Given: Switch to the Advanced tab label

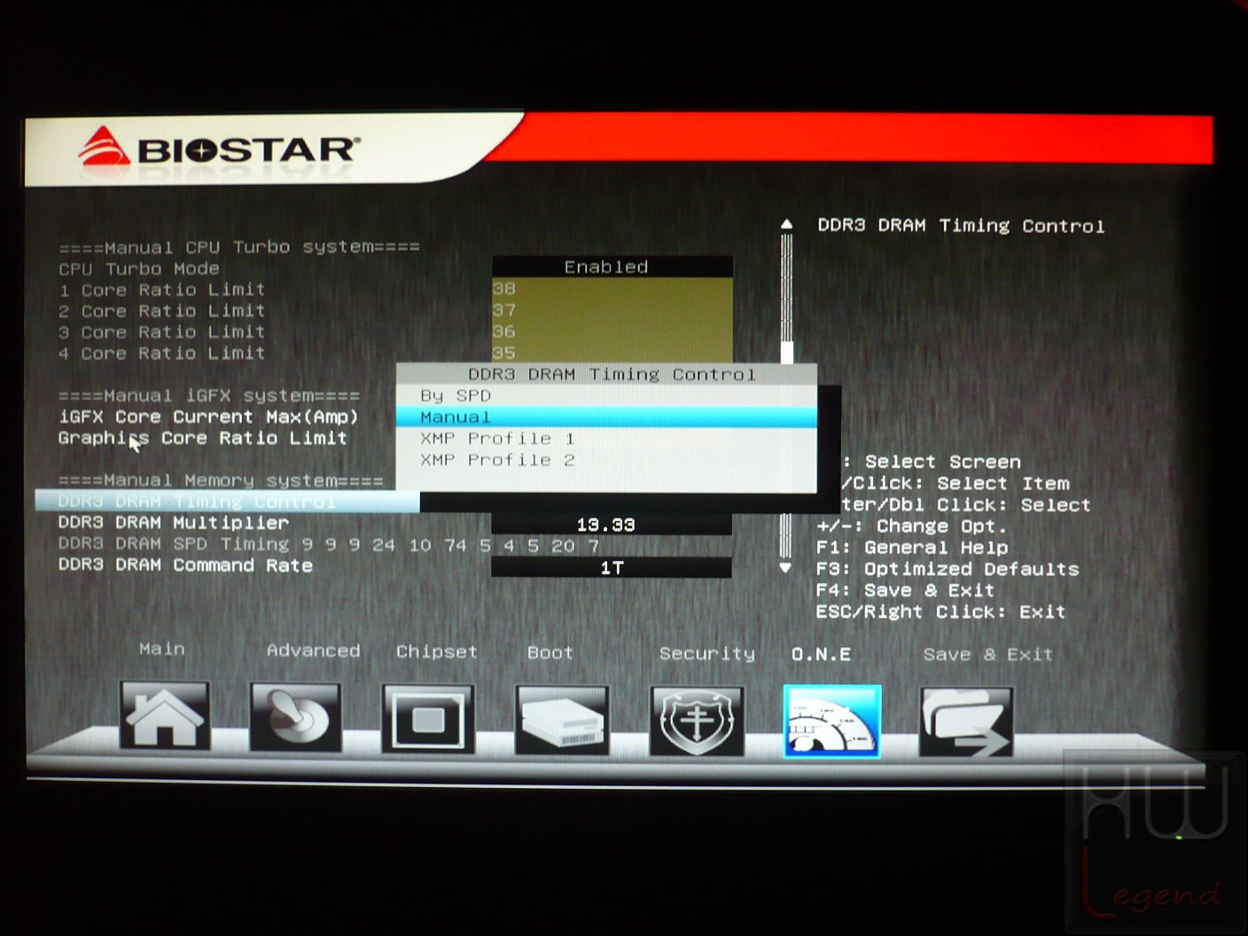Looking at the screenshot, I should click(x=314, y=651).
